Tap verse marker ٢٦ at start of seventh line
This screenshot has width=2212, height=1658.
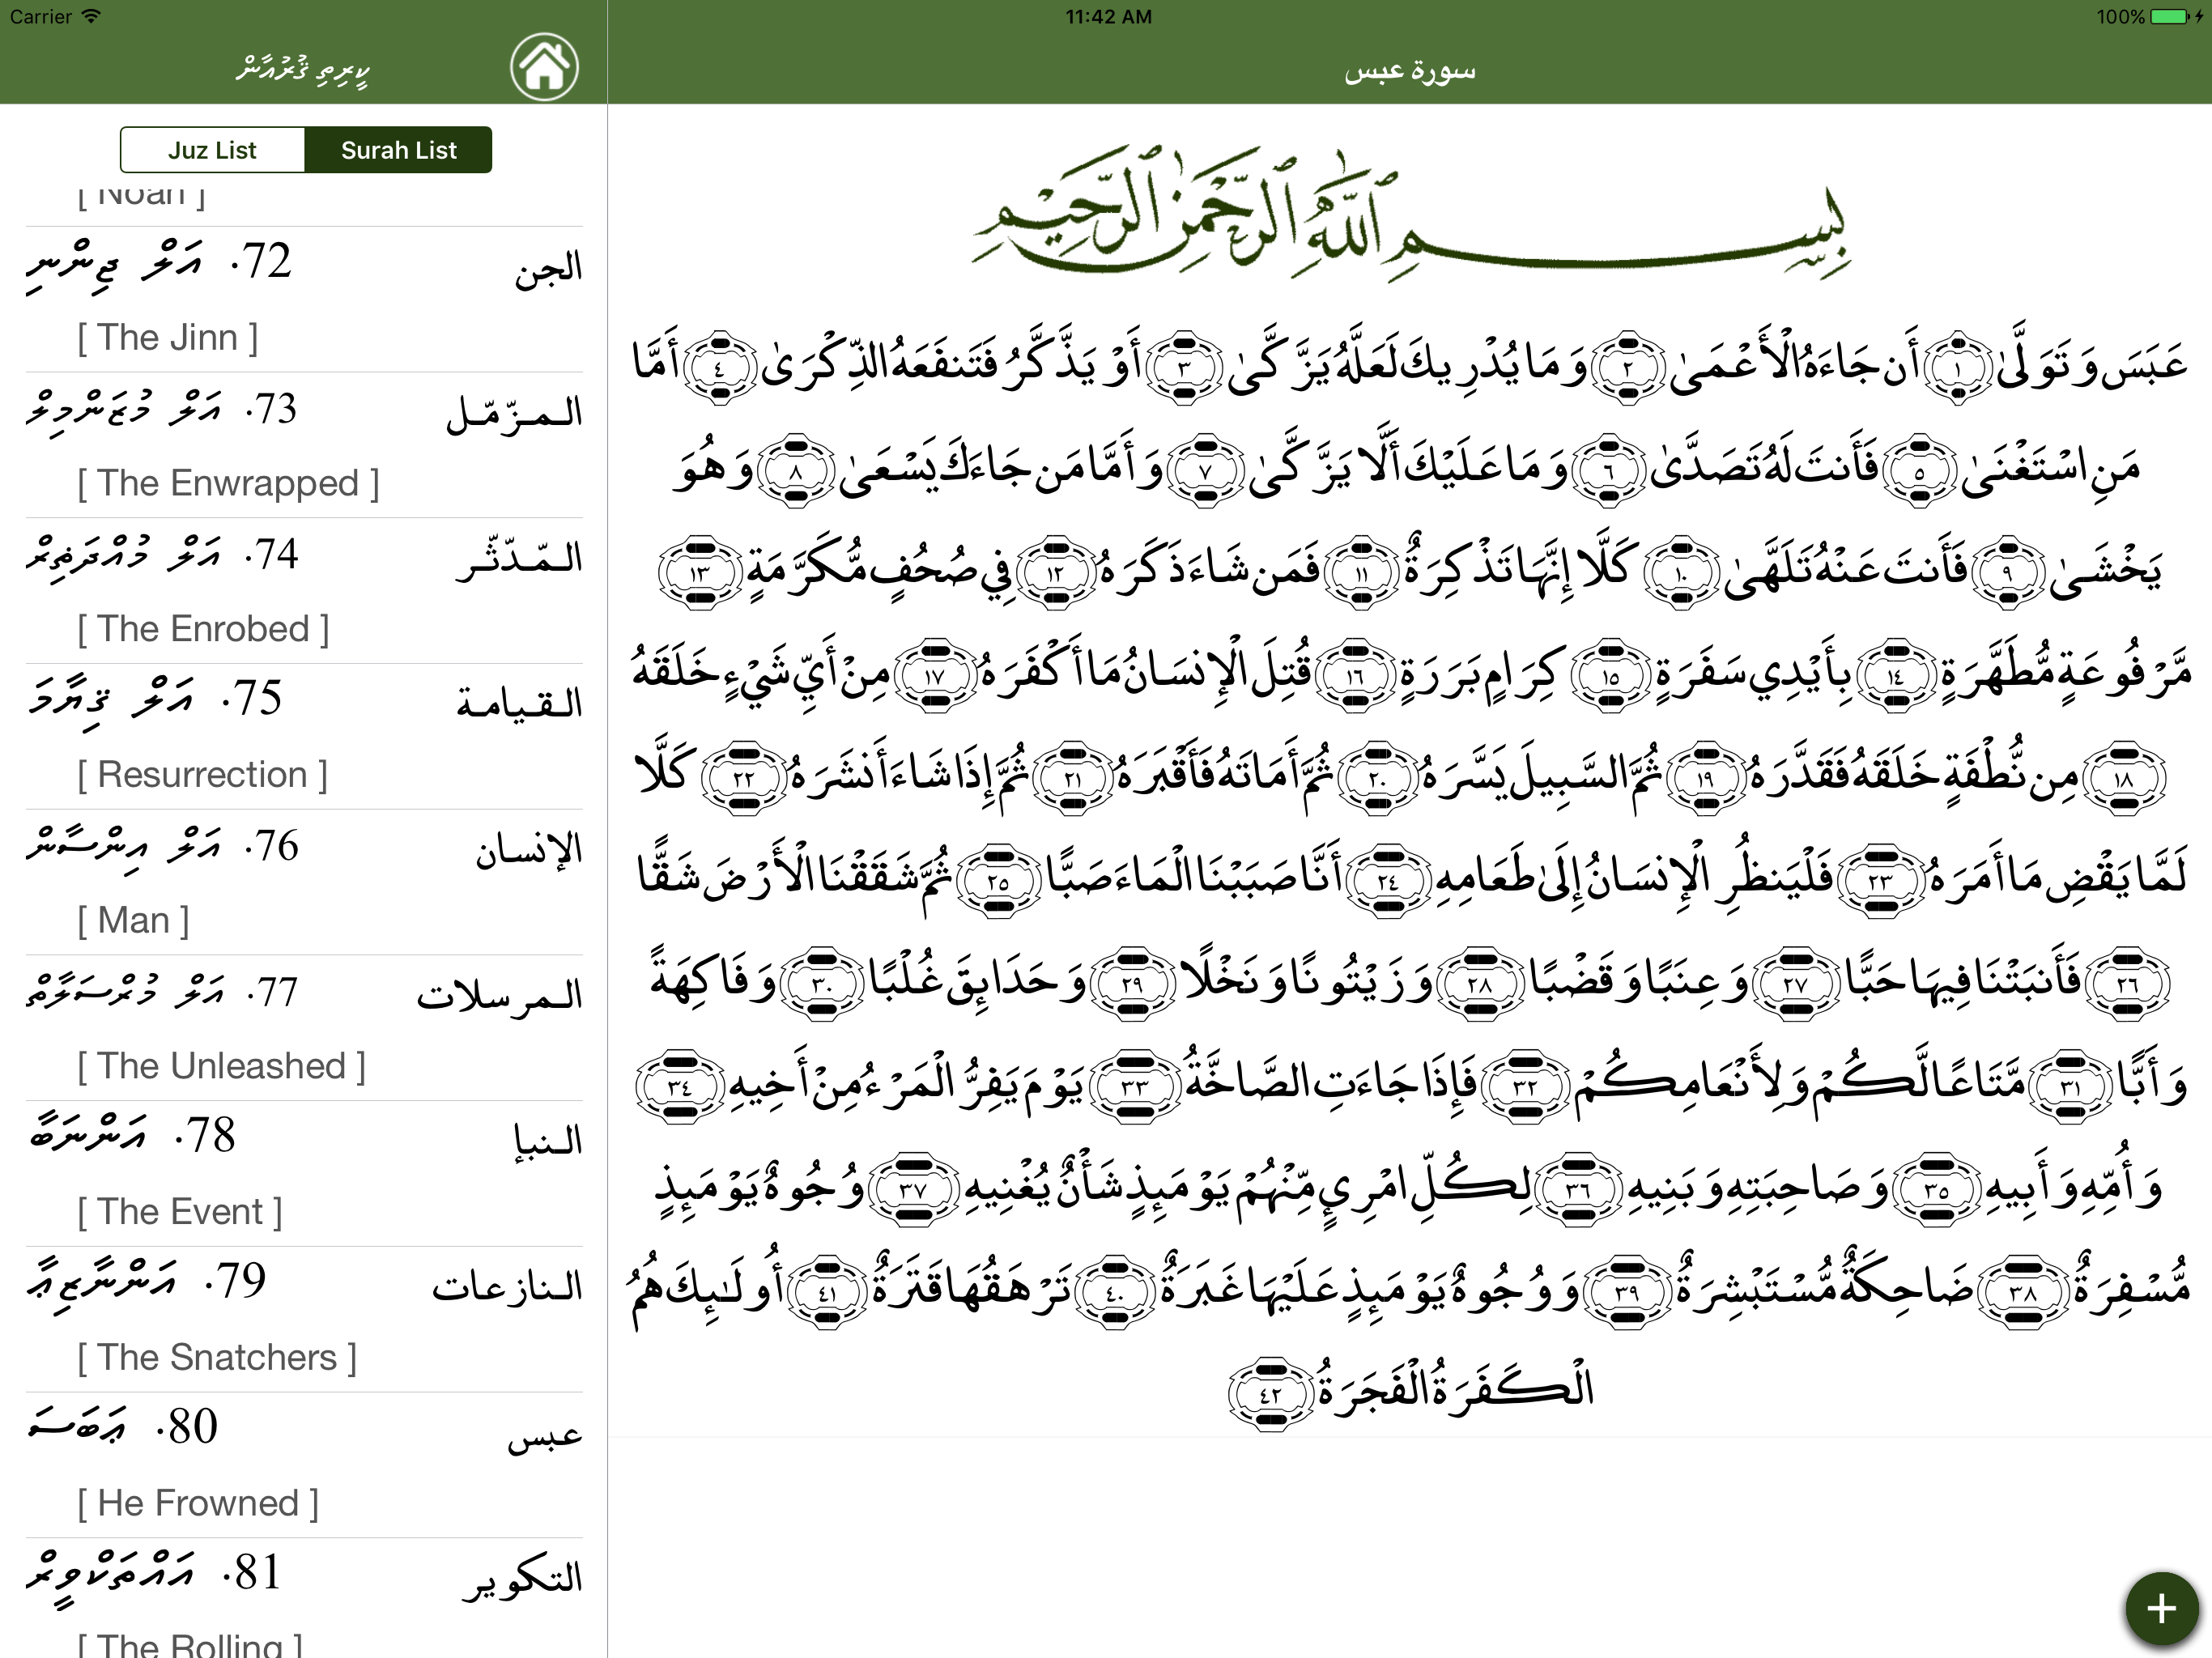pos(2127,983)
